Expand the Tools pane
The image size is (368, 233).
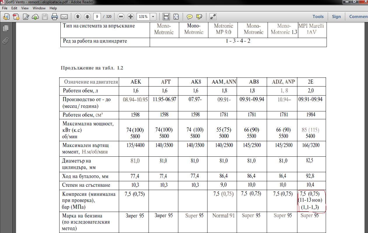click(318, 17)
